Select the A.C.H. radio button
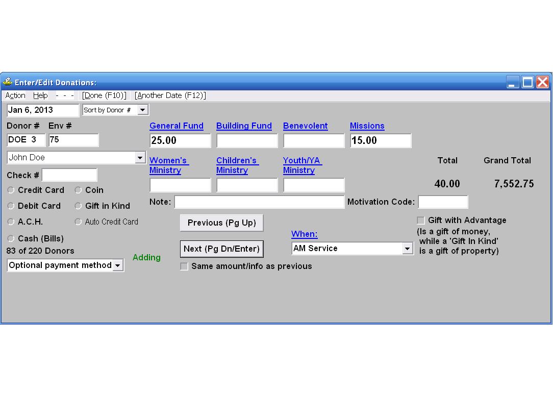 point(11,222)
